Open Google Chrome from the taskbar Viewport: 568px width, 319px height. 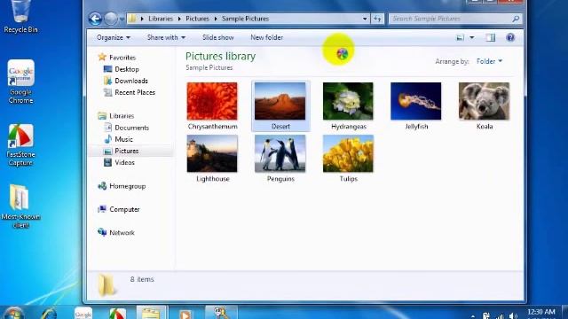83,313
